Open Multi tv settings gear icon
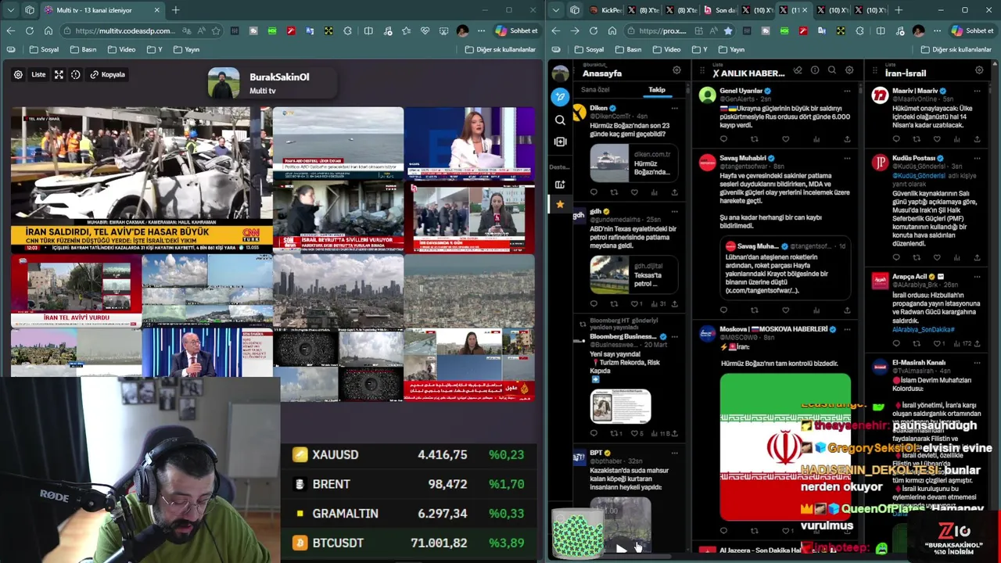Screen dimensions: 1001x563 click(x=18, y=74)
